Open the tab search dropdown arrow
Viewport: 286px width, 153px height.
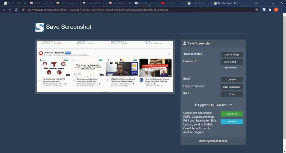[x=256, y=3]
